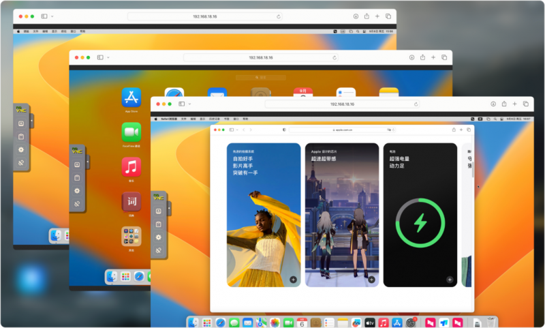545x328 pixels.
Task: Show downloads in front Safari window toolbar
Action: pyautogui.click(x=493, y=104)
